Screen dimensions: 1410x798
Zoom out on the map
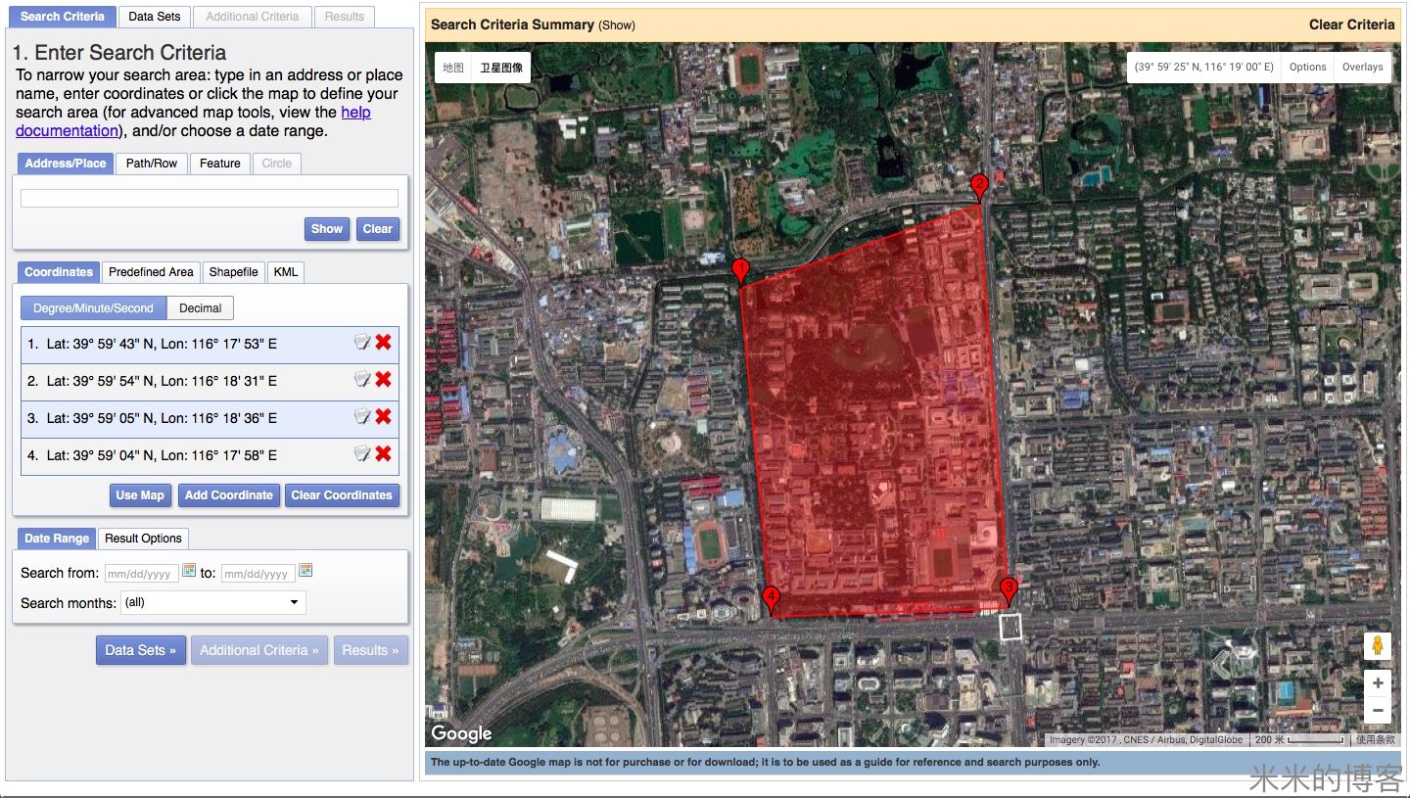pos(1377,711)
